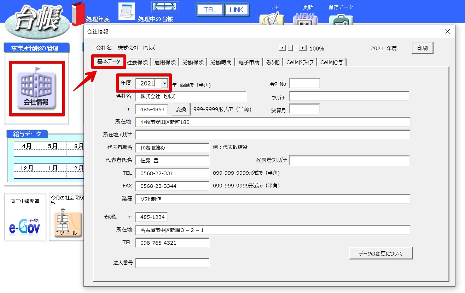Click the red binder 処理年度 icon

click(78, 13)
